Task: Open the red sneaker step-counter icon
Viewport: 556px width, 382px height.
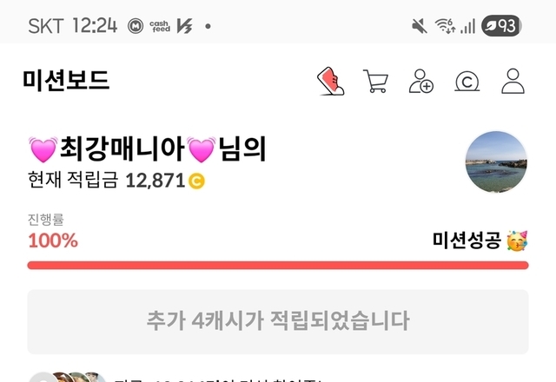Action: [330, 81]
